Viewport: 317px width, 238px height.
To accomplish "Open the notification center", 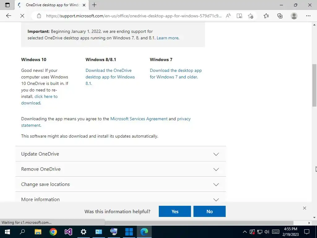I will tap(307, 232).
